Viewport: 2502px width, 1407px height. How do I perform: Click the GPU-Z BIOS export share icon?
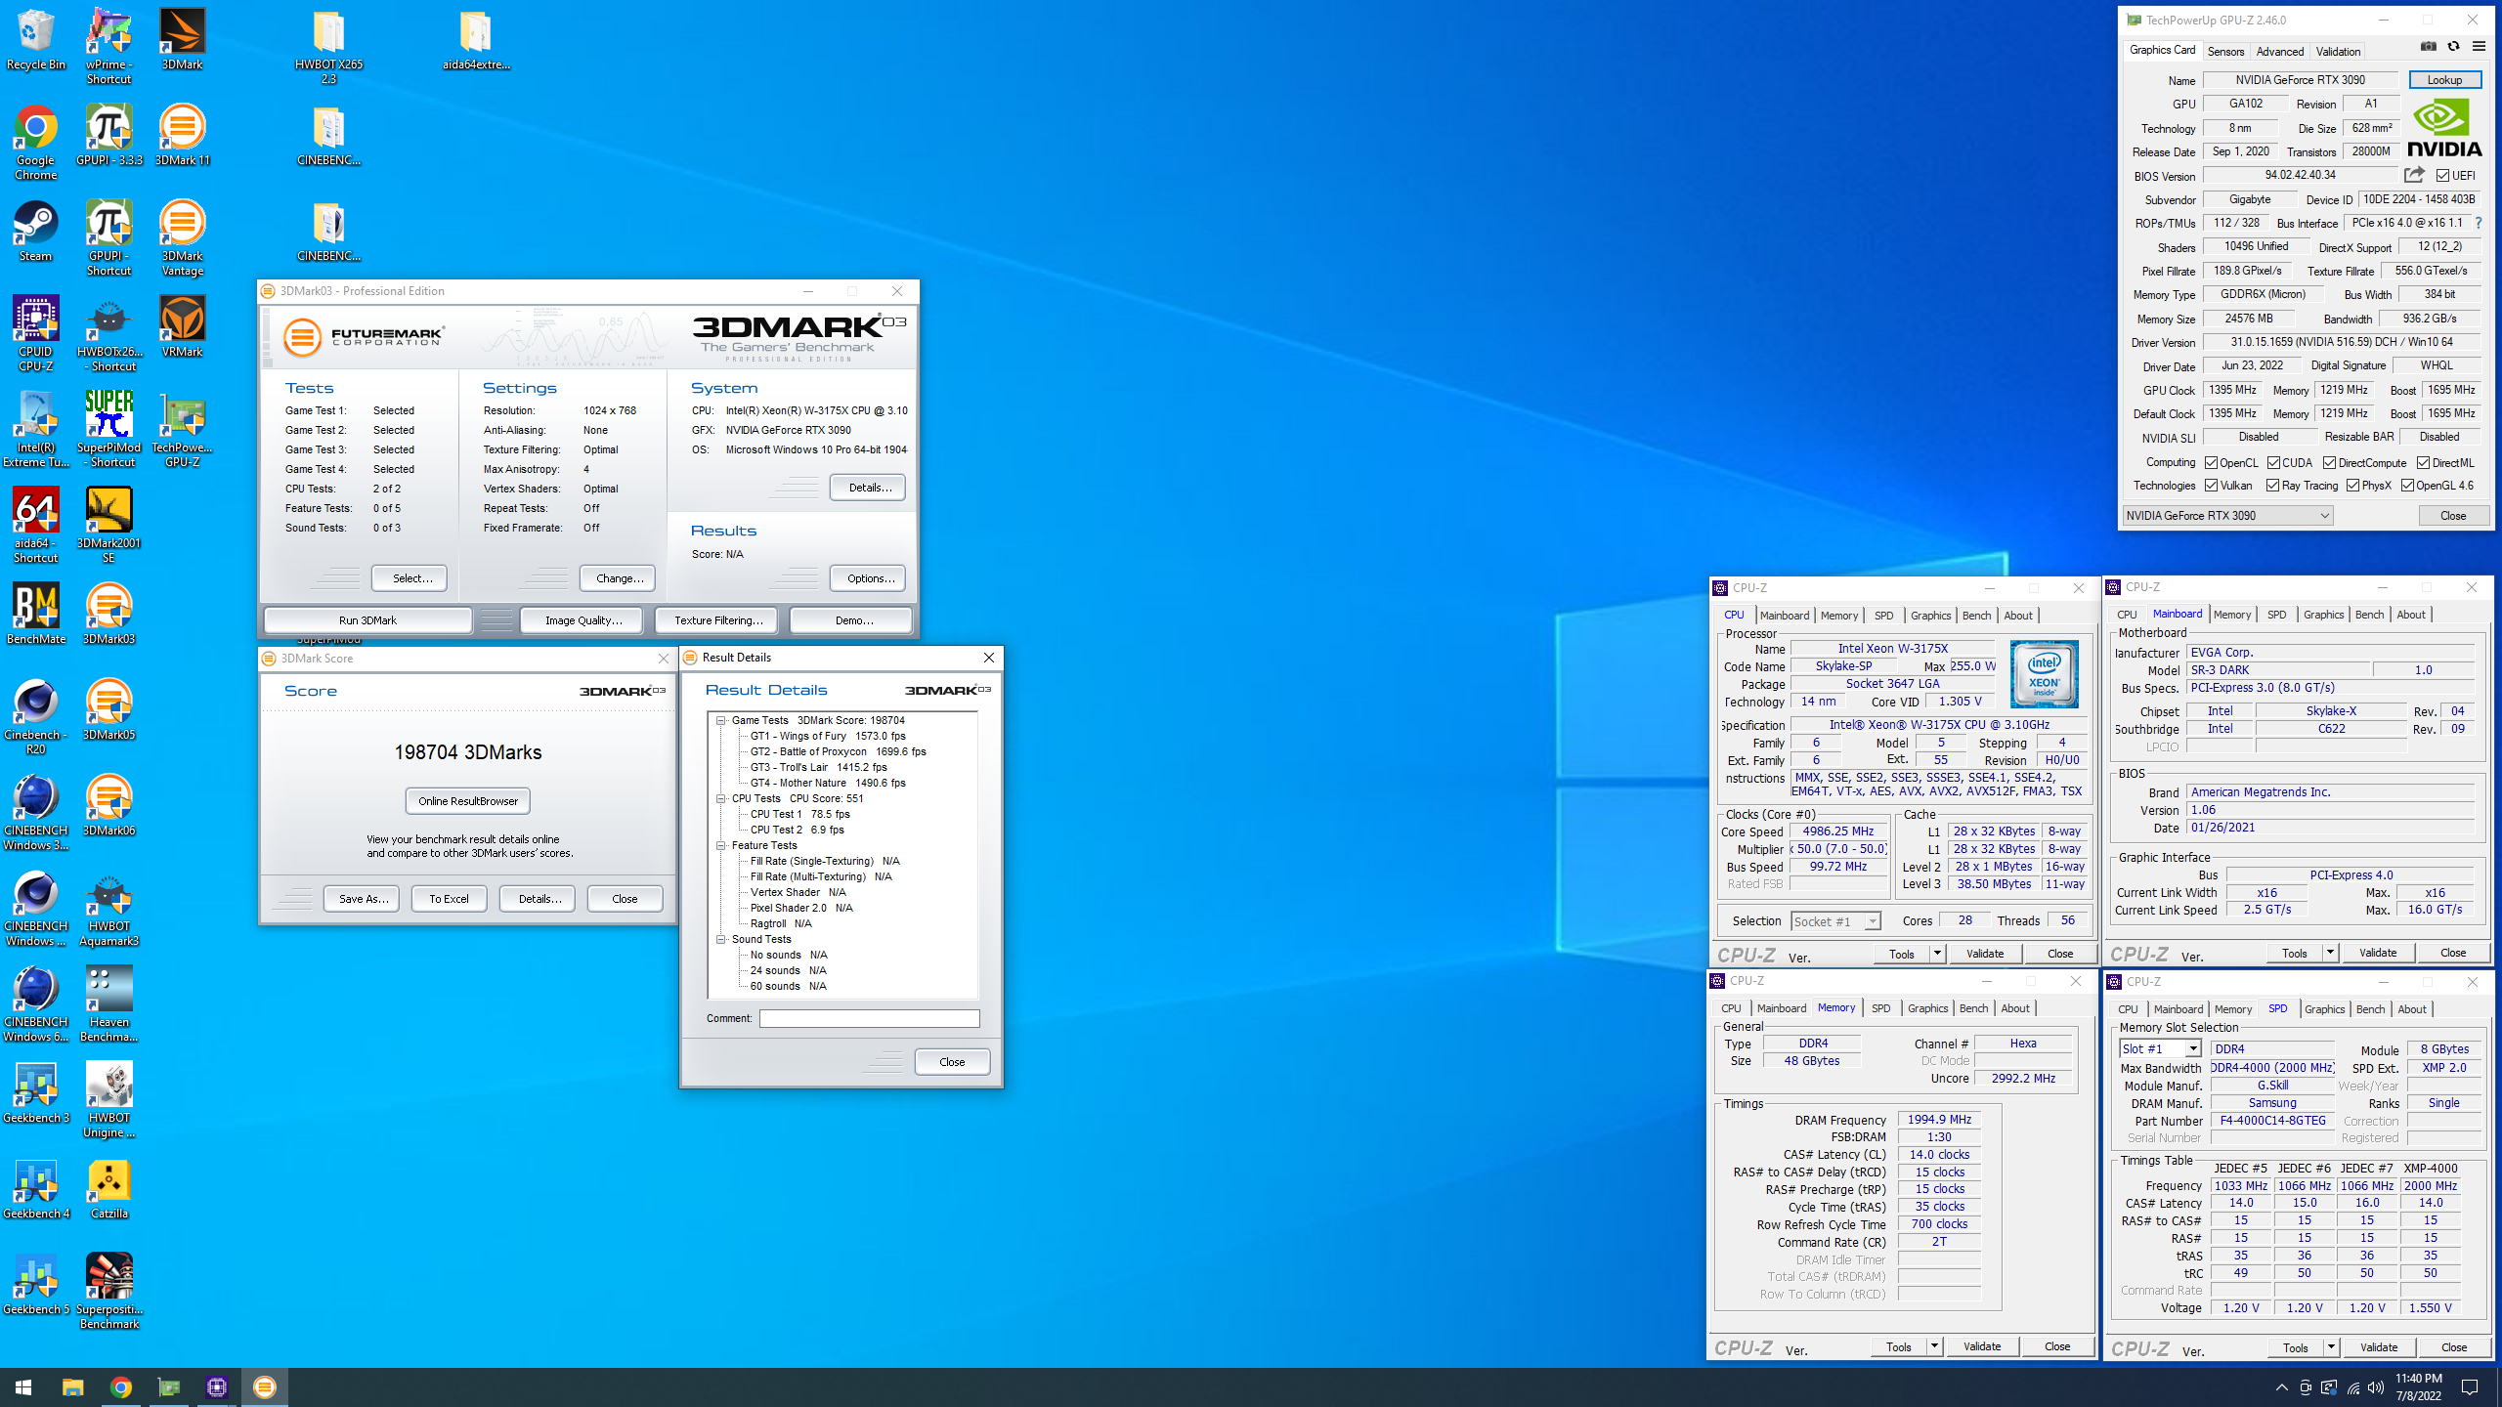pos(2414,175)
